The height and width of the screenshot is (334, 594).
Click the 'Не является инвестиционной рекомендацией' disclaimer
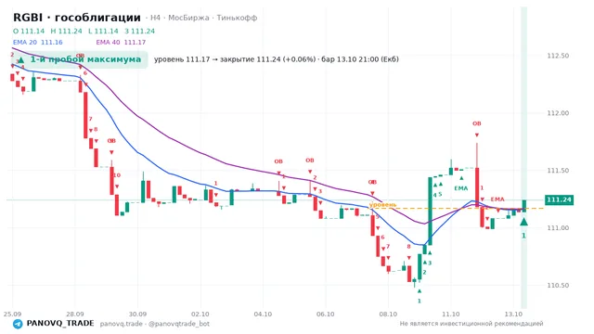(x=471, y=324)
